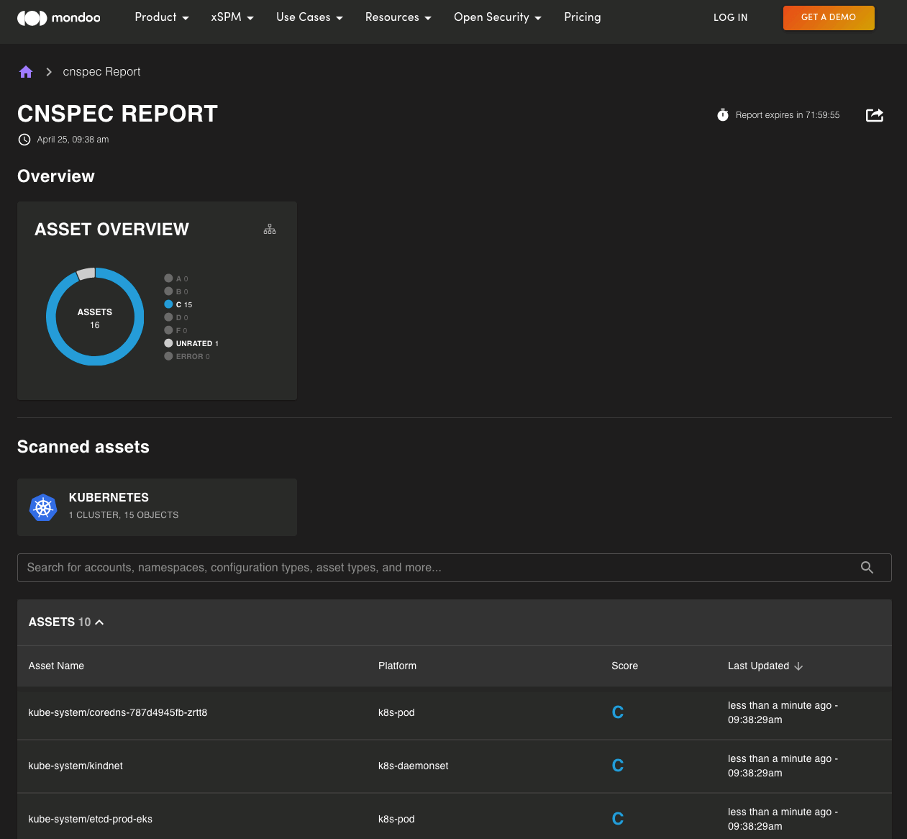This screenshot has width=907, height=839.
Task: Toggle the ERROR legend entry
Action: [x=188, y=355]
